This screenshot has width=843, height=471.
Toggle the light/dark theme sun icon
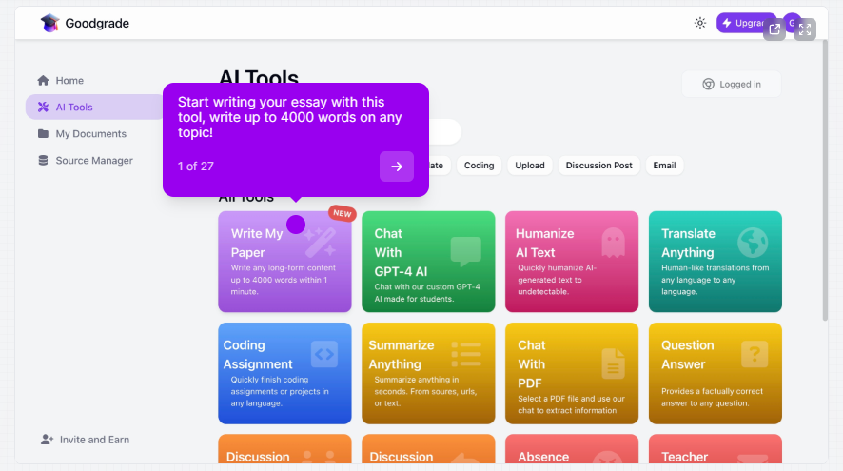tap(700, 23)
